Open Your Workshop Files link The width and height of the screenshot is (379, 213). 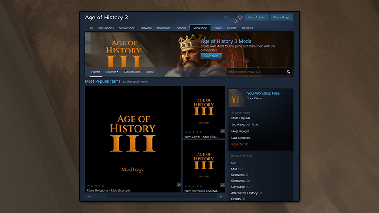pos(263,93)
